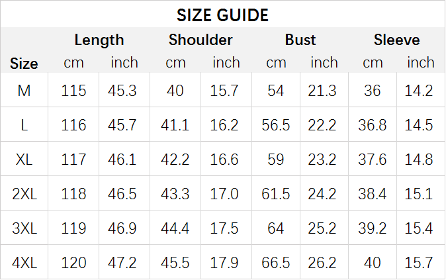Click the 37.6 sleeve cm cell
This screenshot has height=280, width=446.
(x=372, y=160)
